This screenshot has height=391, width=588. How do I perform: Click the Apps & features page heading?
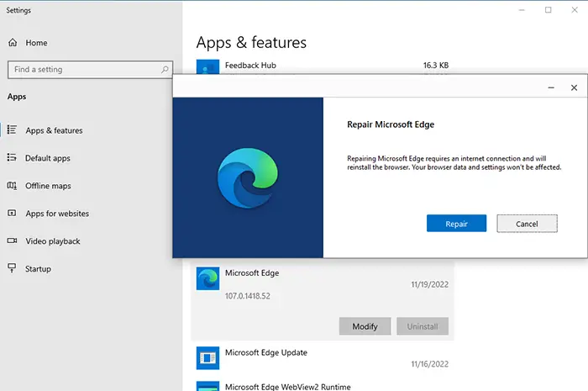click(251, 42)
